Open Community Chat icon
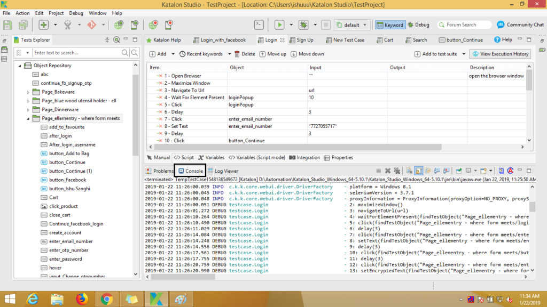 (501, 25)
